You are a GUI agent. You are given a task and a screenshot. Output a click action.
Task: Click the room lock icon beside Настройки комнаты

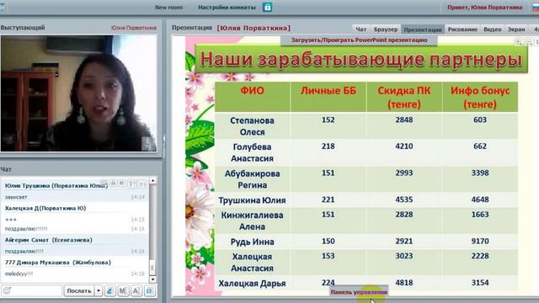(x=268, y=8)
